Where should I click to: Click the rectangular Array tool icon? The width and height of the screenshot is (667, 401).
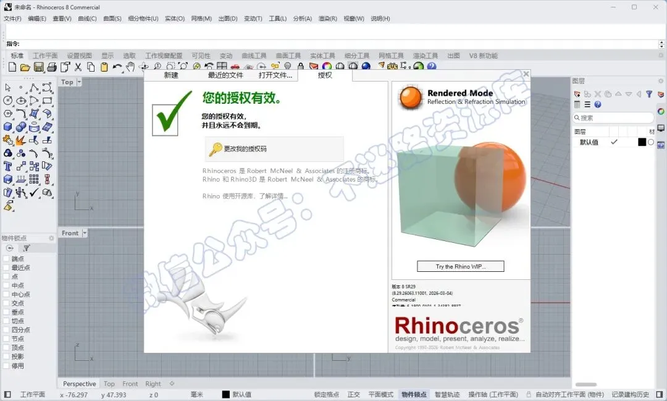click(34, 179)
